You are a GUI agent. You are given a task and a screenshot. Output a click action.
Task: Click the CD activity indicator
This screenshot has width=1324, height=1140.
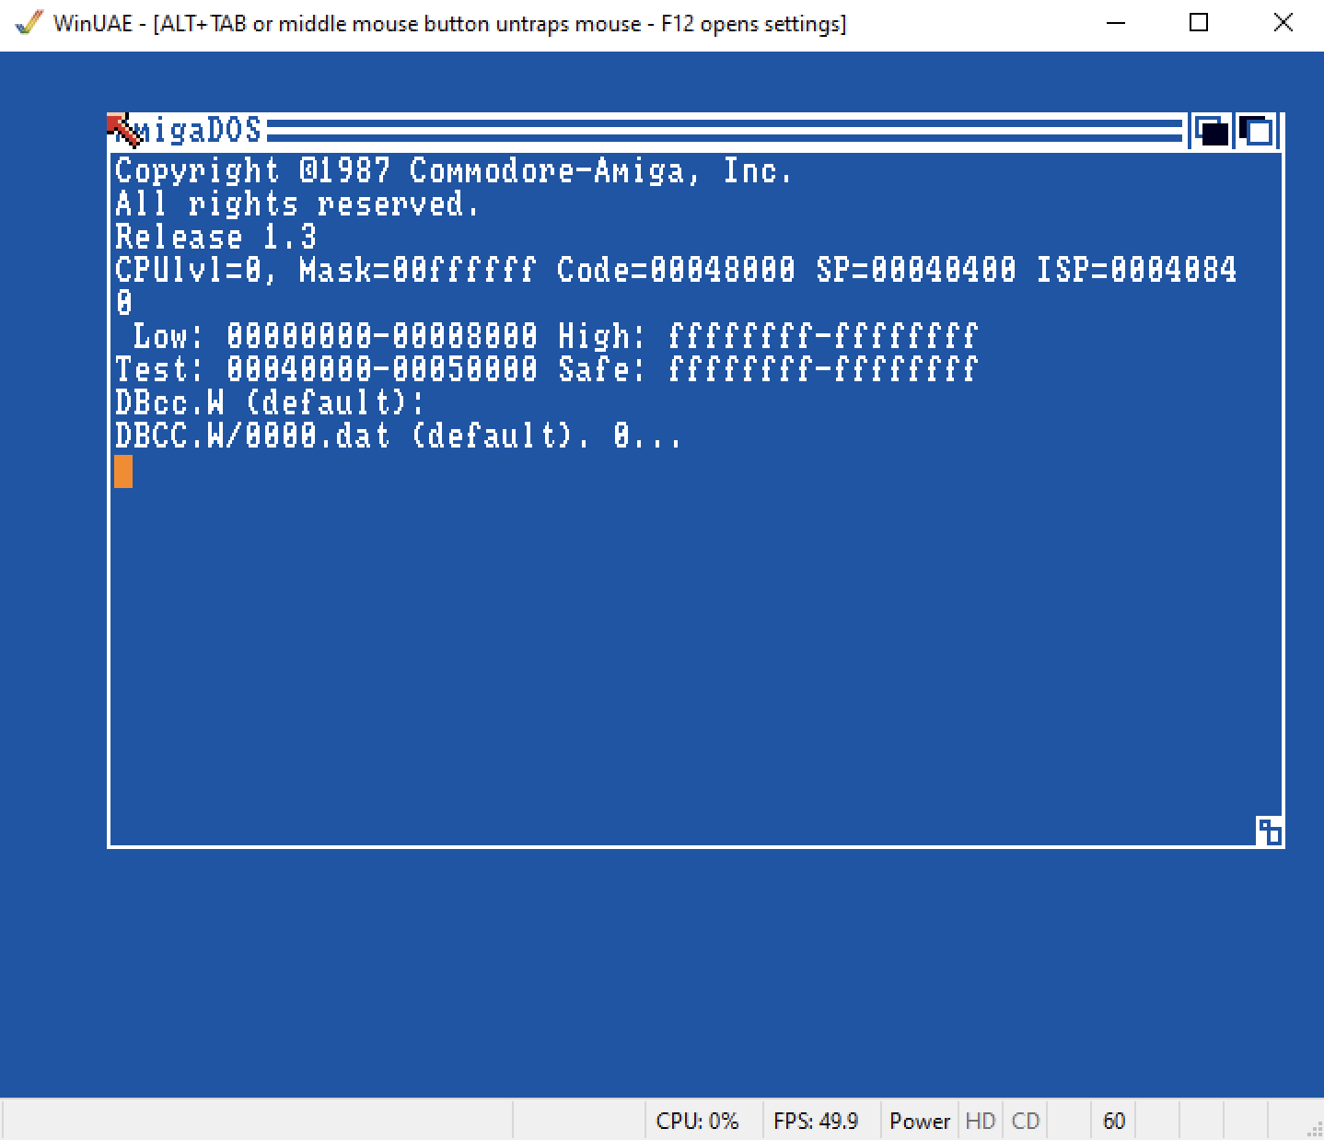pos(1025,1121)
